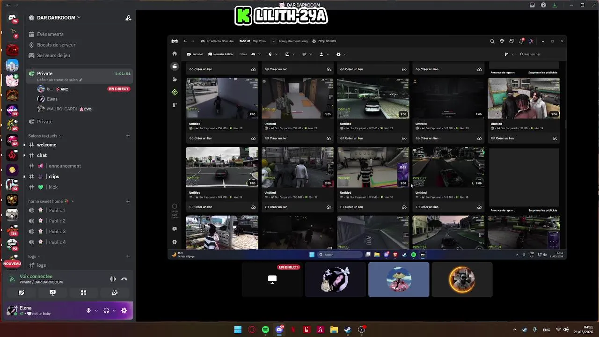Viewport: 599px width, 337px height.
Task: Select the orange-ringed avatar participant tile
Action: click(462, 279)
